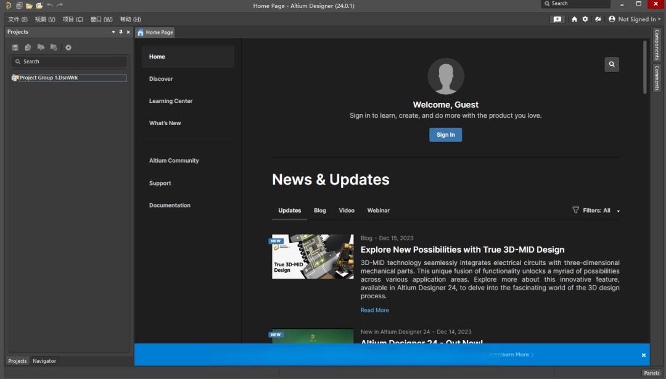Select the Webinar news tab
Viewport: 666px width, 379px height.
click(379, 211)
